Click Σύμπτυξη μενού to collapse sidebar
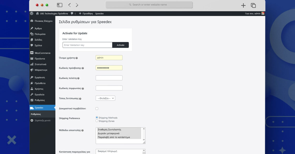The height and width of the screenshot is (154, 295). coord(42,121)
